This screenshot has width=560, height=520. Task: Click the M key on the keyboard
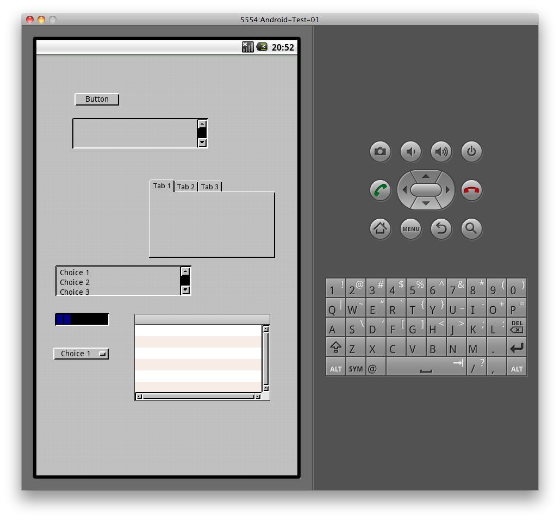click(476, 347)
